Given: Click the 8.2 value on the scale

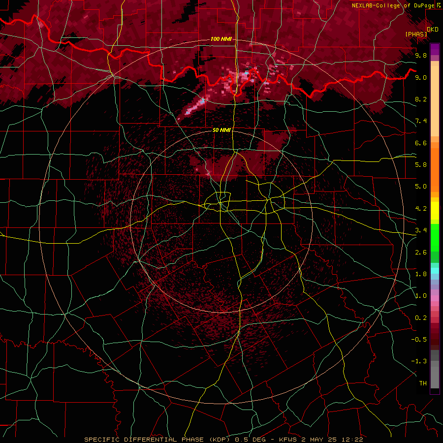Looking at the screenshot, I should click(421, 99).
